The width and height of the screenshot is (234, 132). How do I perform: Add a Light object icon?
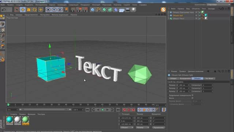tap(133, 10)
